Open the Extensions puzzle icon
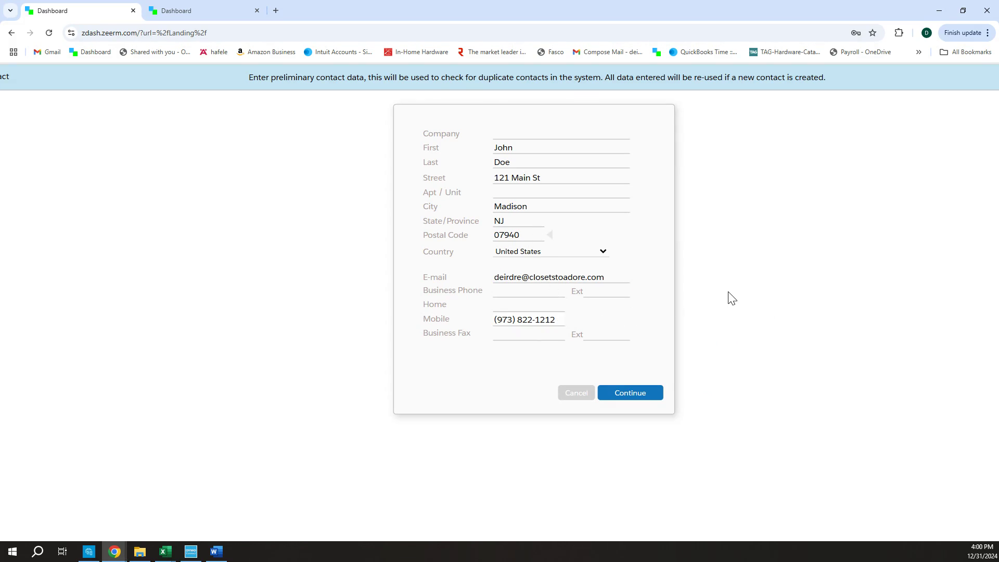 tap(899, 33)
